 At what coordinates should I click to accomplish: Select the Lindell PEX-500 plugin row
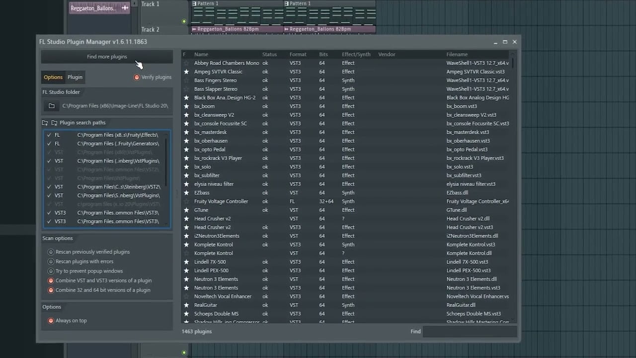pyautogui.click(x=346, y=270)
